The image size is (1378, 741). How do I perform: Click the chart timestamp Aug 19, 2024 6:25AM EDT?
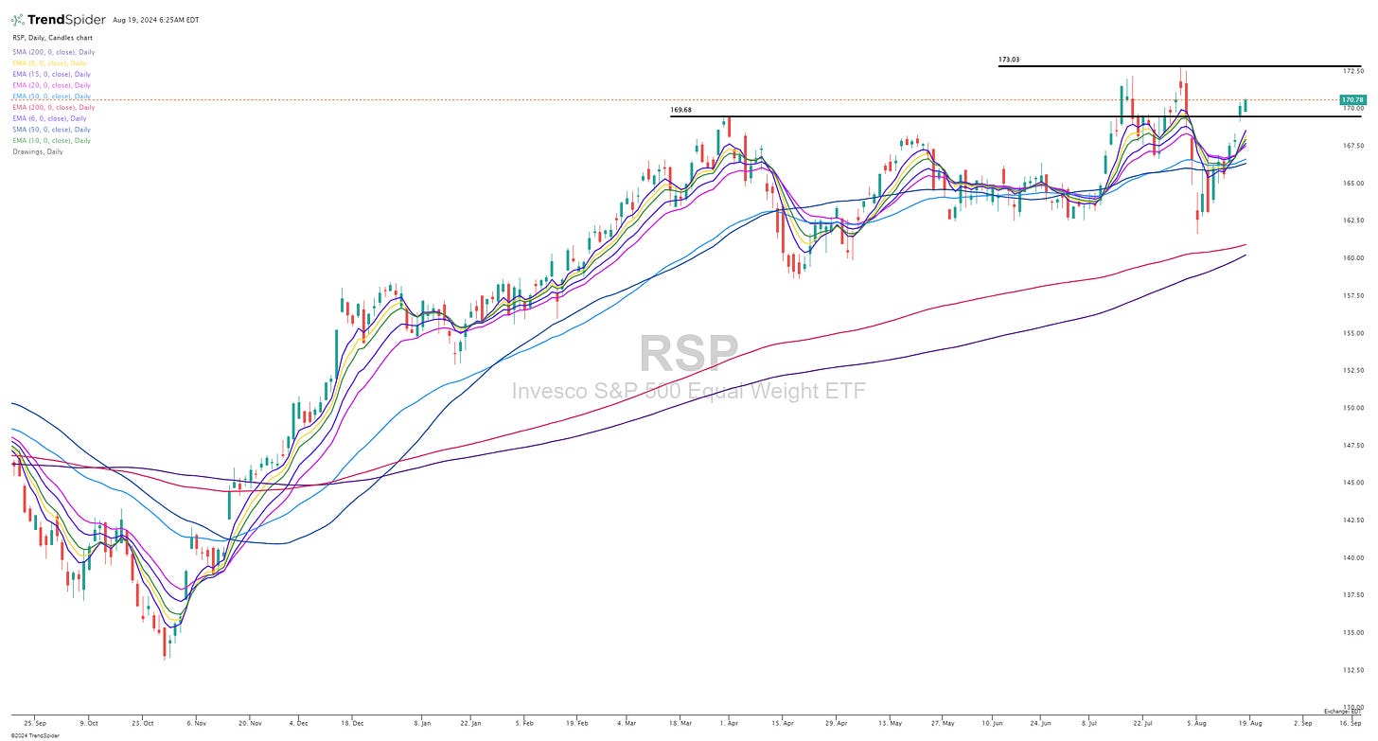[155, 20]
